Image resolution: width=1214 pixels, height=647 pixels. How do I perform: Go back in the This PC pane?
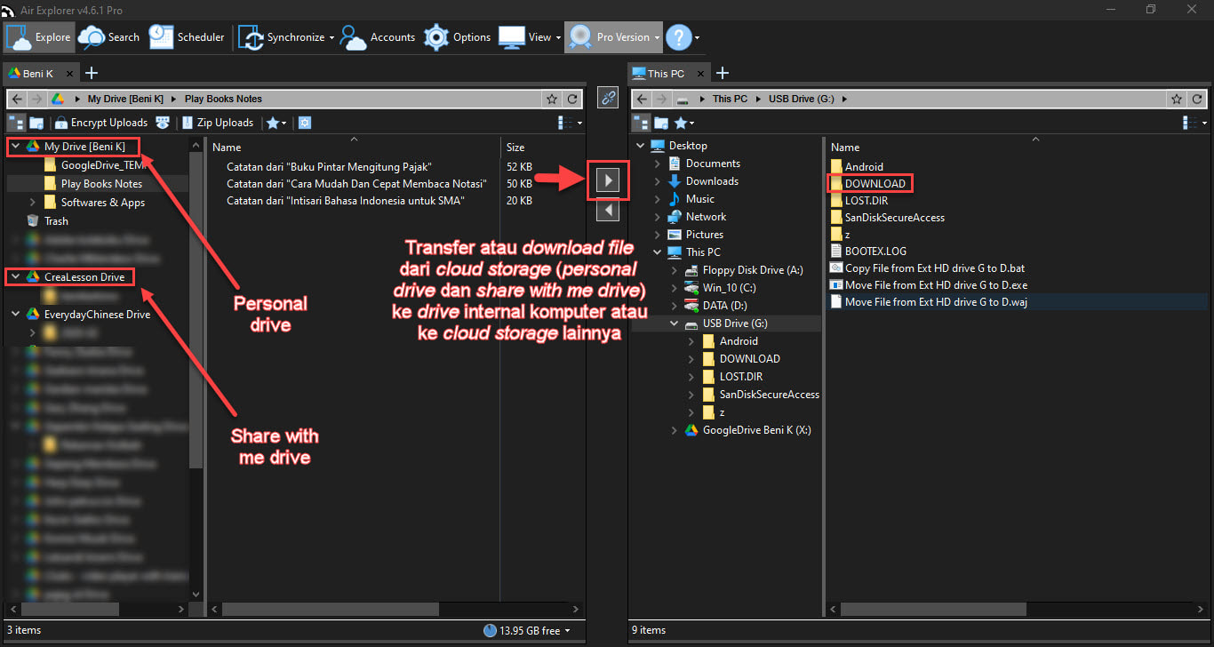click(642, 99)
